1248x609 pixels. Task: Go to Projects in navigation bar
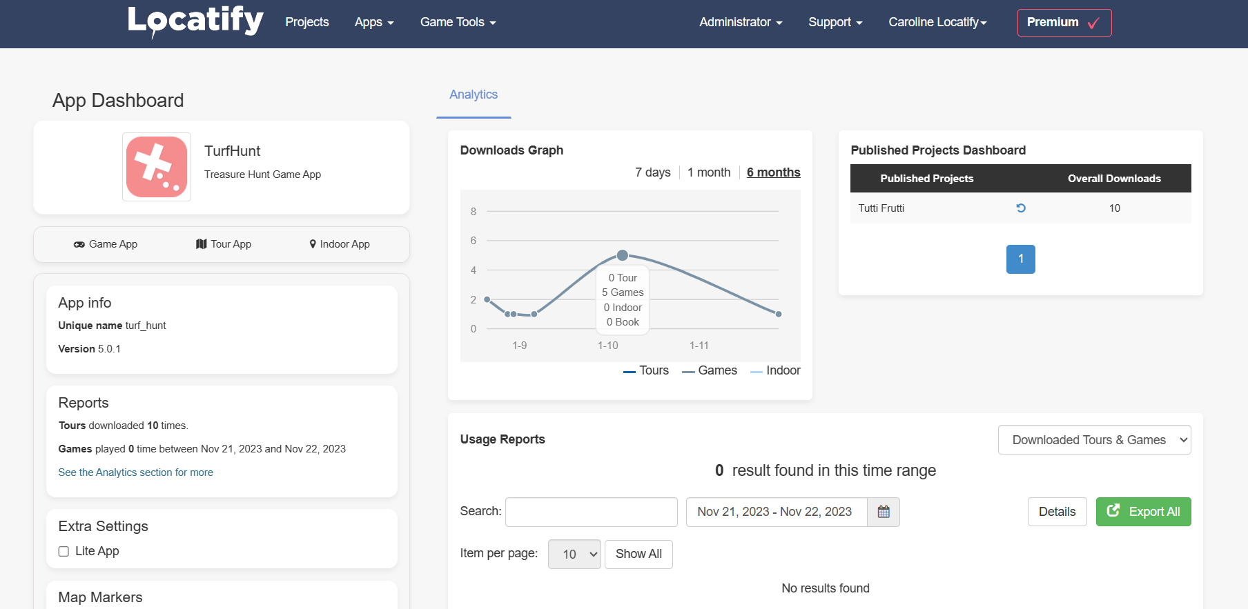tap(307, 22)
